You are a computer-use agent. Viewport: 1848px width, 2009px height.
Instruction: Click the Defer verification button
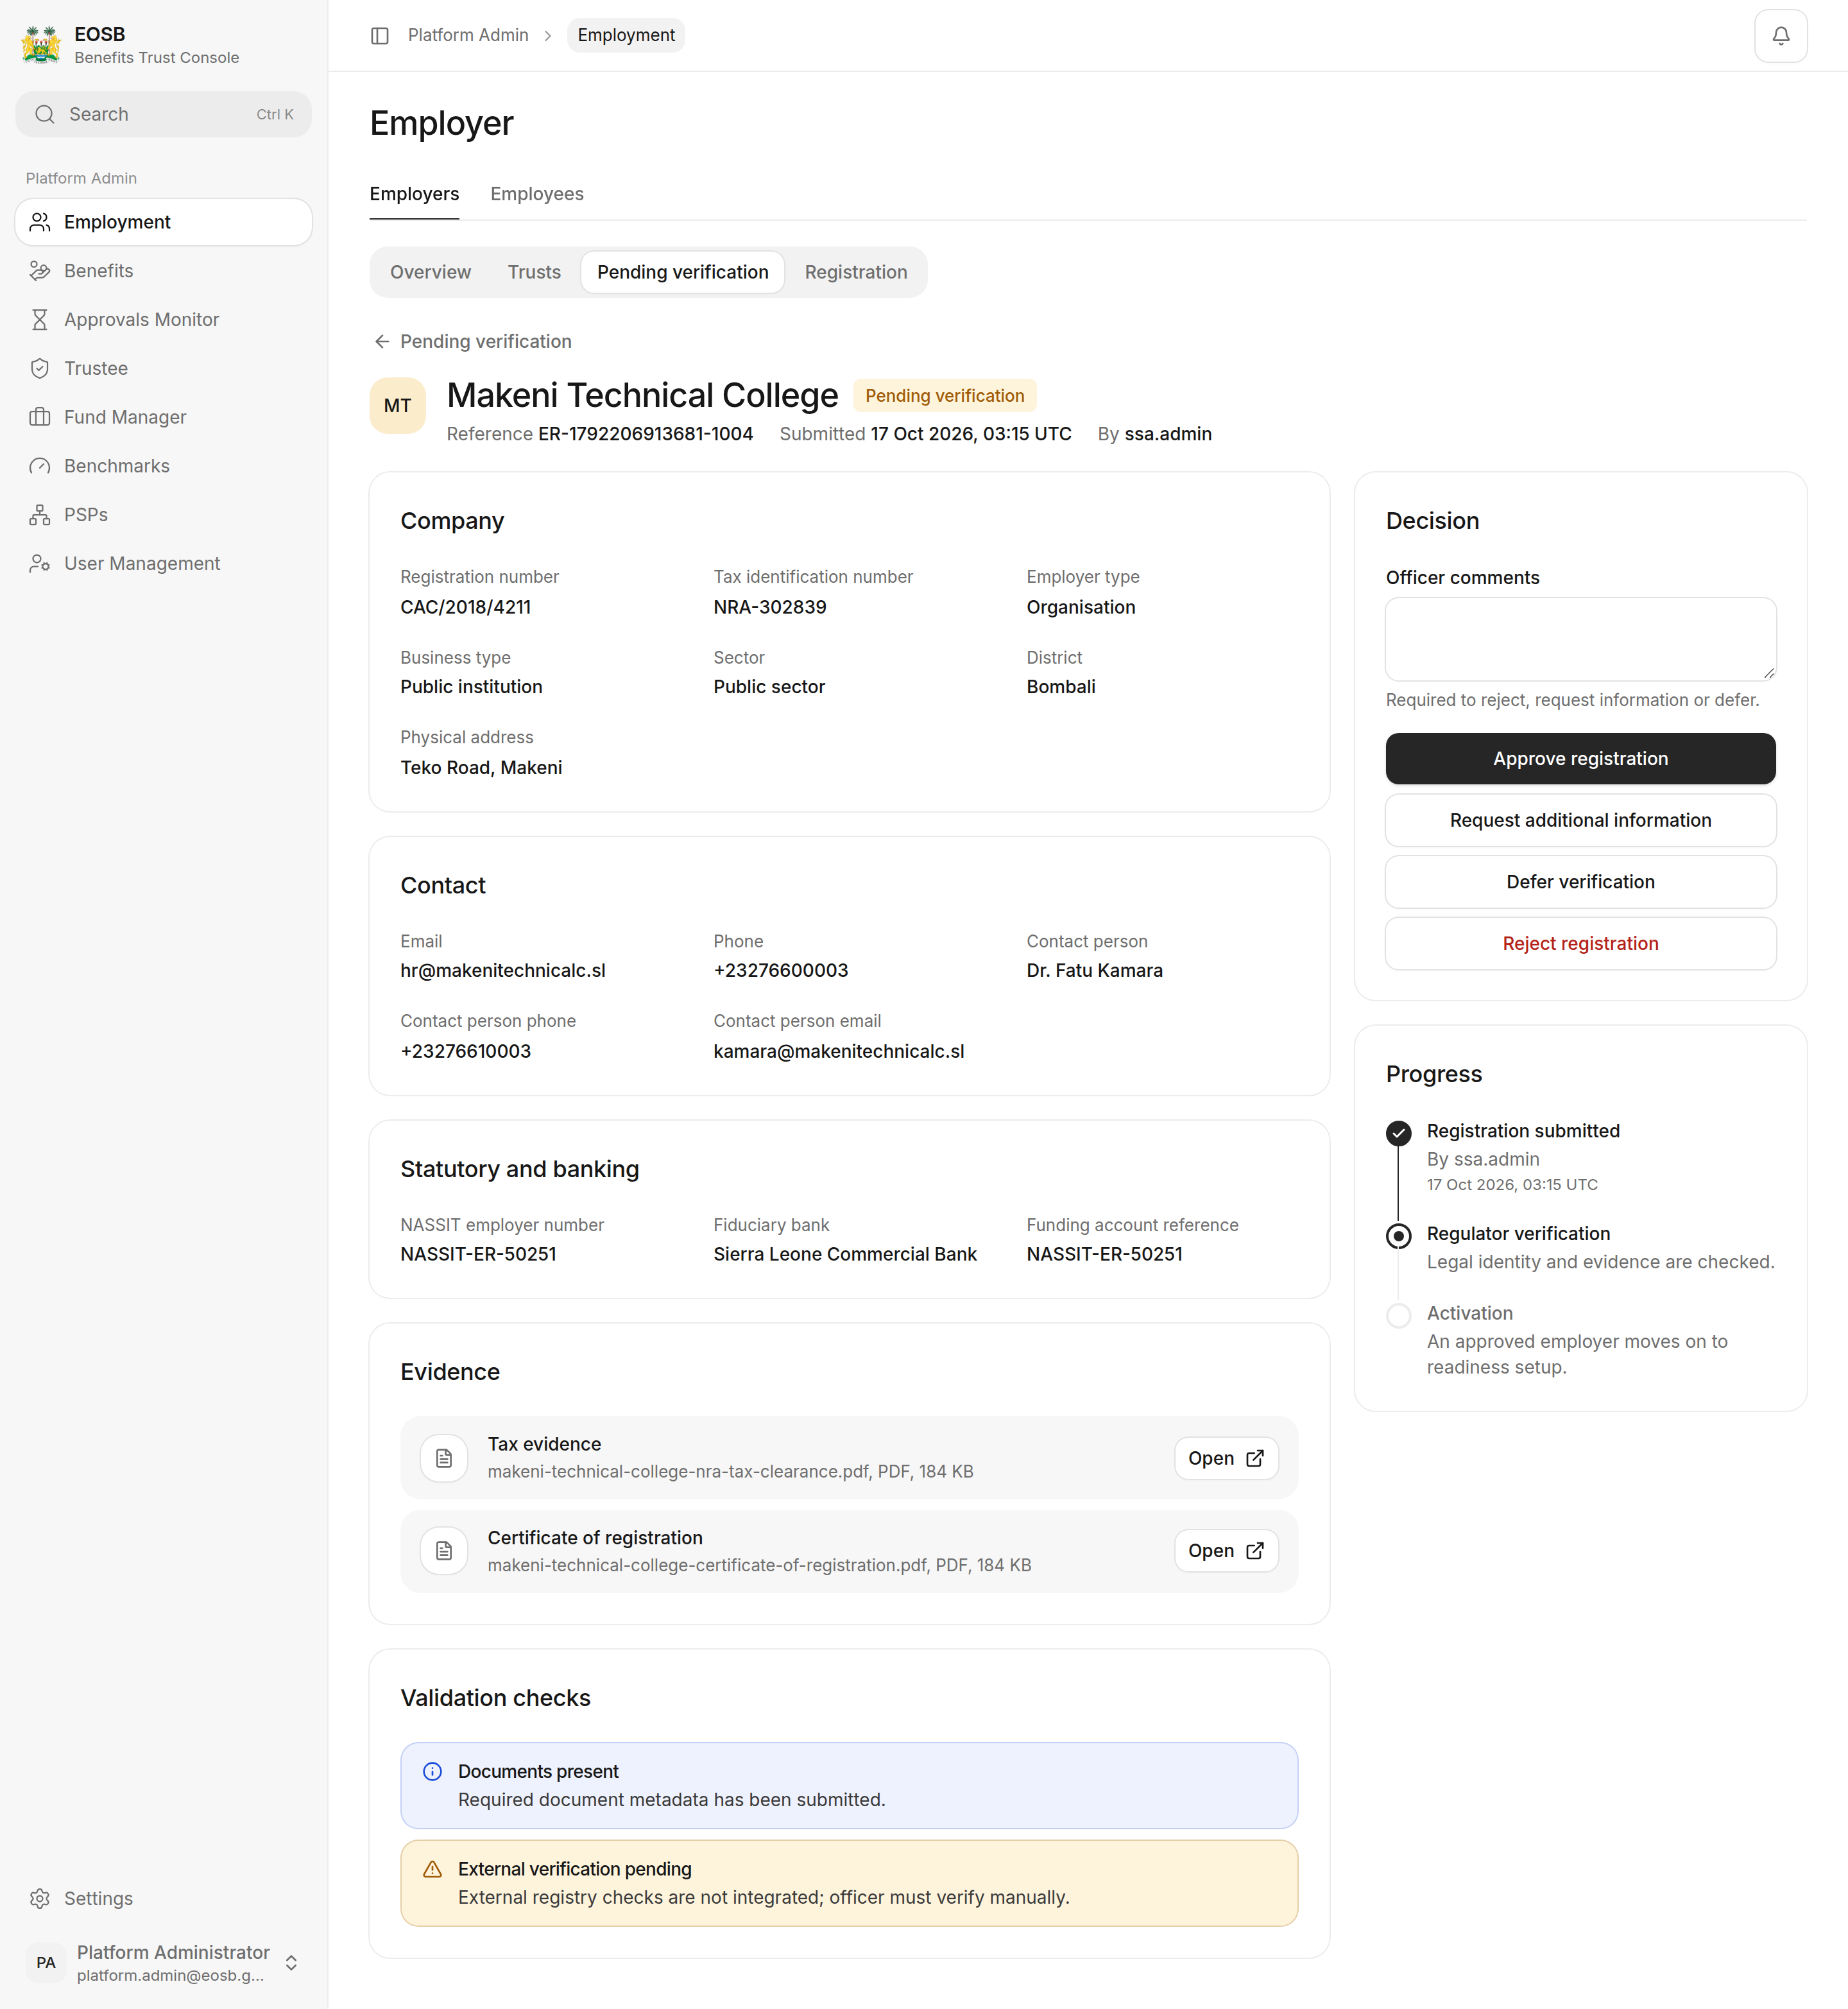[1580, 883]
